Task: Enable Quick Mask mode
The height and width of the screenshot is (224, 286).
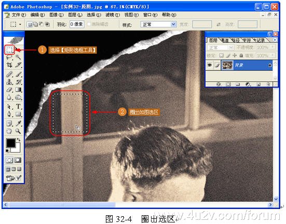Action: tap(18, 160)
